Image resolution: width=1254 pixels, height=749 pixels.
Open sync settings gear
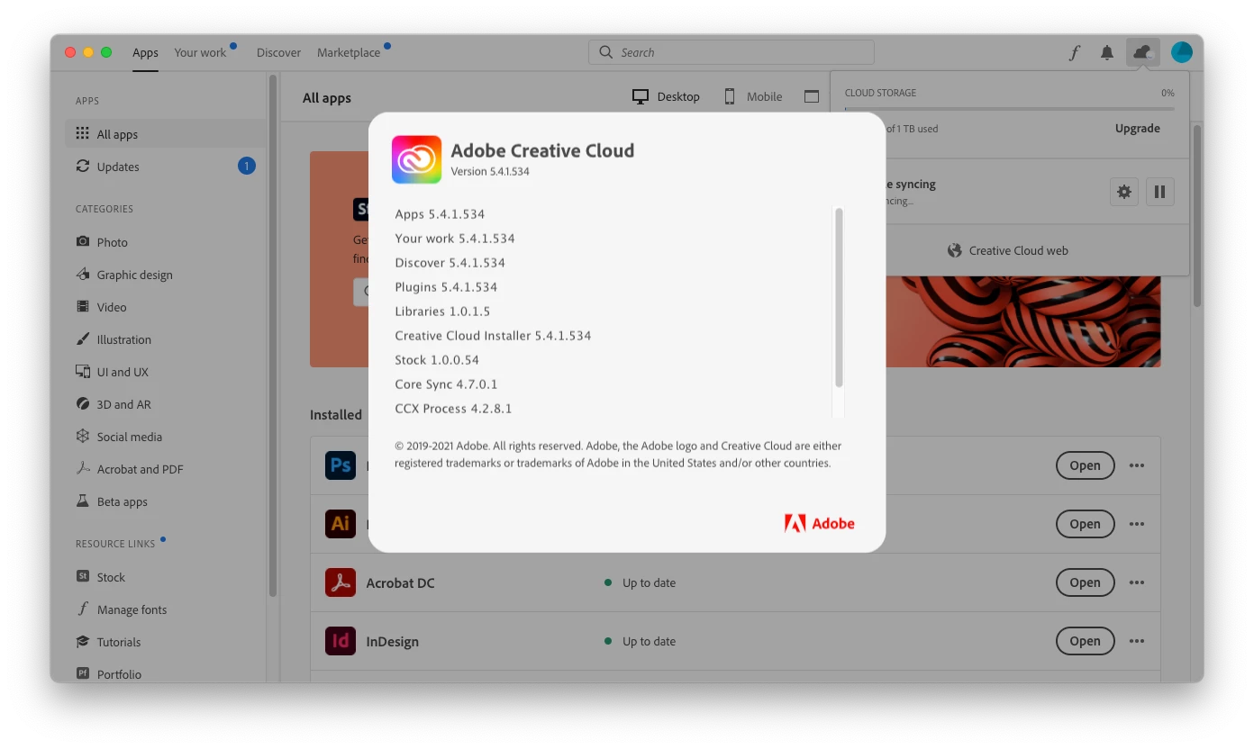point(1124,192)
